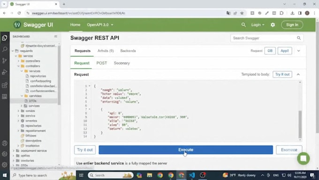Show hidden system tray icons
This screenshot has width=319, height=180.
pyautogui.click(x=262, y=175)
